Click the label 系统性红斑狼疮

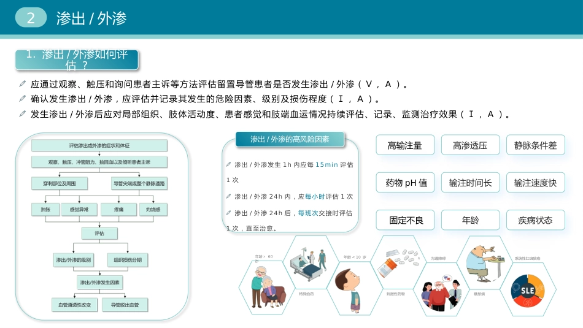[527, 257]
